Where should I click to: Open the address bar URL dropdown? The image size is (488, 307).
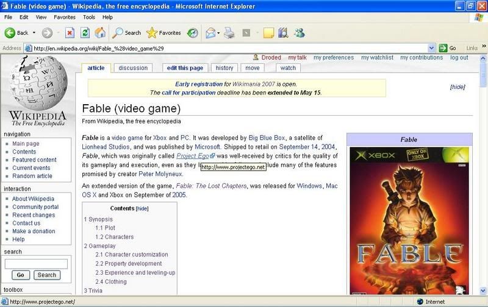pyautogui.click(x=431, y=48)
